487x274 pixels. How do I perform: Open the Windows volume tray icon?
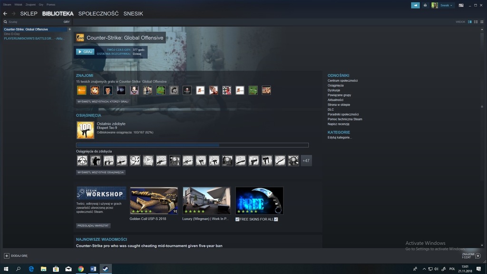pyautogui.click(x=437, y=269)
